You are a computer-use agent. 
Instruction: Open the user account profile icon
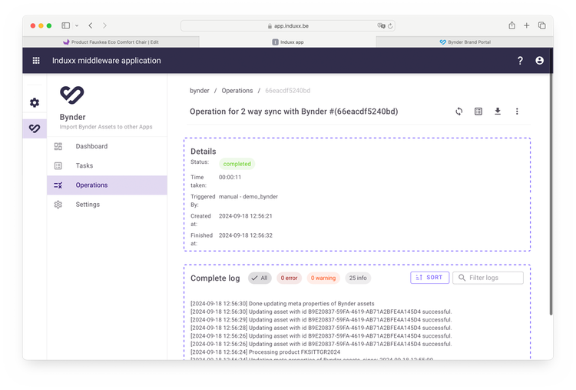click(x=539, y=61)
